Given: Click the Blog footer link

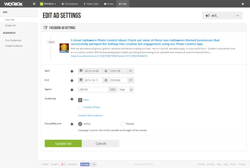Looking at the screenshot, I should tap(226, 164).
